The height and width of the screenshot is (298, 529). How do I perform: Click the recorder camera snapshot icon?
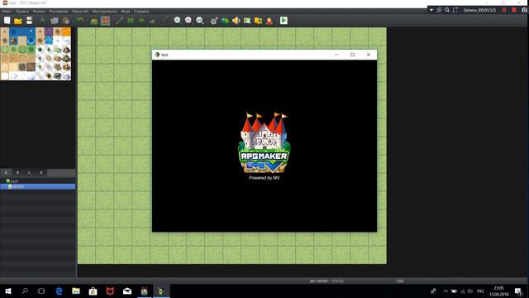pyautogui.click(x=525, y=10)
